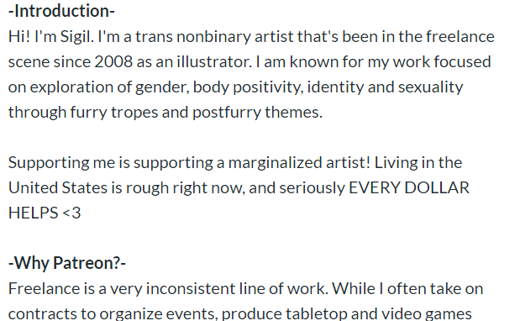This screenshot has height=321, width=520.
Task: Click the word Supporting at paragraph start
Action: pyautogui.click(x=49, y=163)
